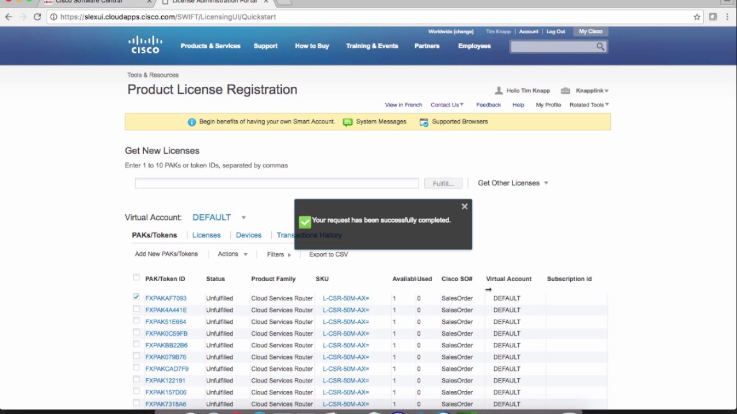
Task: Reload the page with refresh icon
Action: (37, 17)
